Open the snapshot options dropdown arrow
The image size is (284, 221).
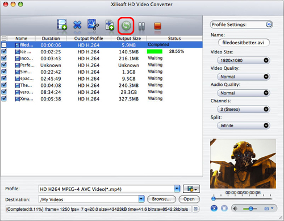(x=272, y=209)
